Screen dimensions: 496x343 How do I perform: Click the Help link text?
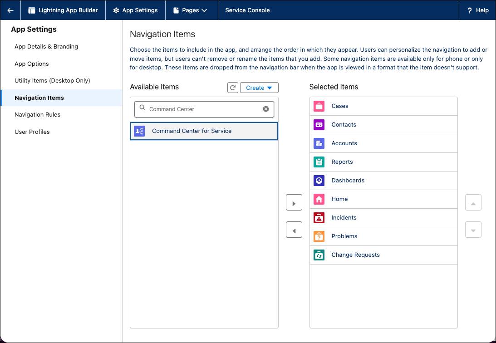pos(482,10)
